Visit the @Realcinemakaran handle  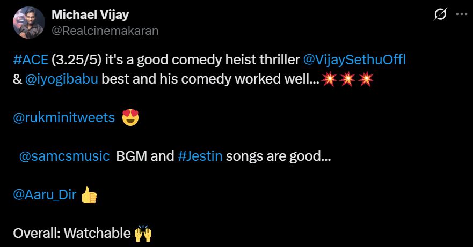105,31
